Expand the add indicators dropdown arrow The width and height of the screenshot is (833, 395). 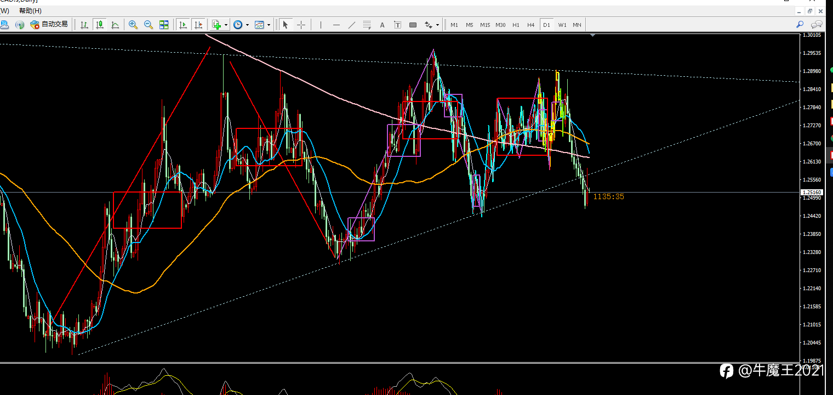226,25
